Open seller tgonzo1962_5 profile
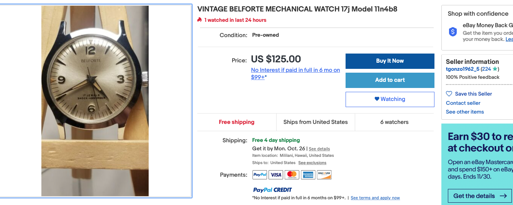Screen dimensions: 513x205 462,69
